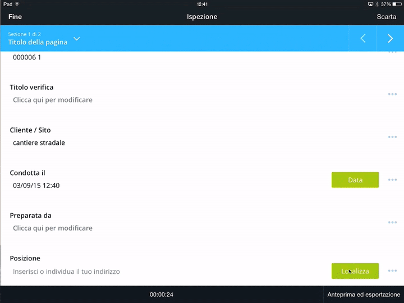Go to the previous section arrow

tap(363, 39)
